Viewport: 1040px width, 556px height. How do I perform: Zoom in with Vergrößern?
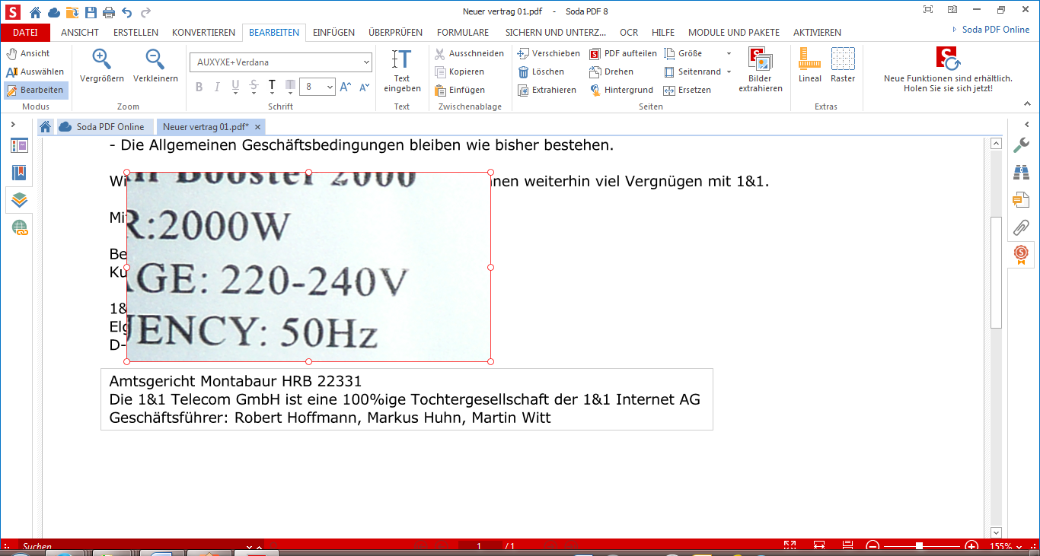[x=102, y=66]
